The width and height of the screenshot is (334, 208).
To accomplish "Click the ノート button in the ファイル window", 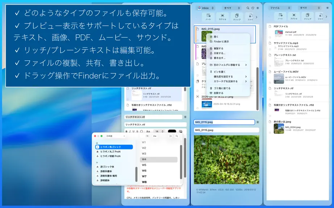I will 280,17.
